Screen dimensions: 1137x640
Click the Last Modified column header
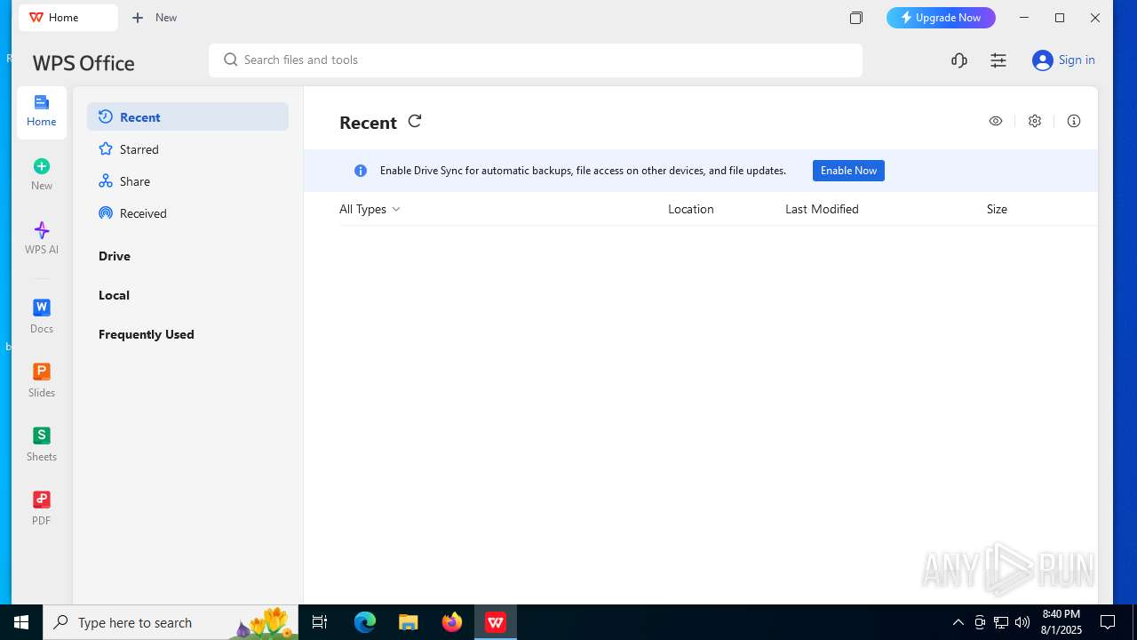pos(822,209)
